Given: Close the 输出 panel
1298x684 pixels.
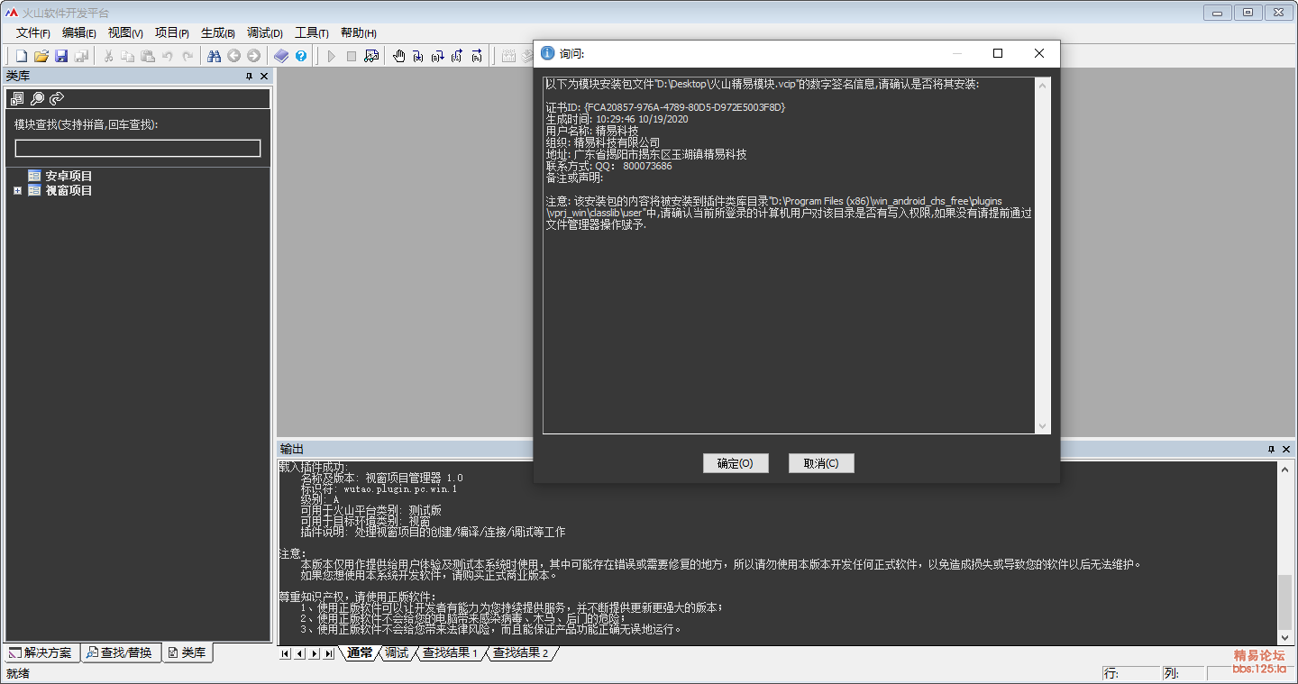Looking at the screenshot, I should pos(1286,449).
